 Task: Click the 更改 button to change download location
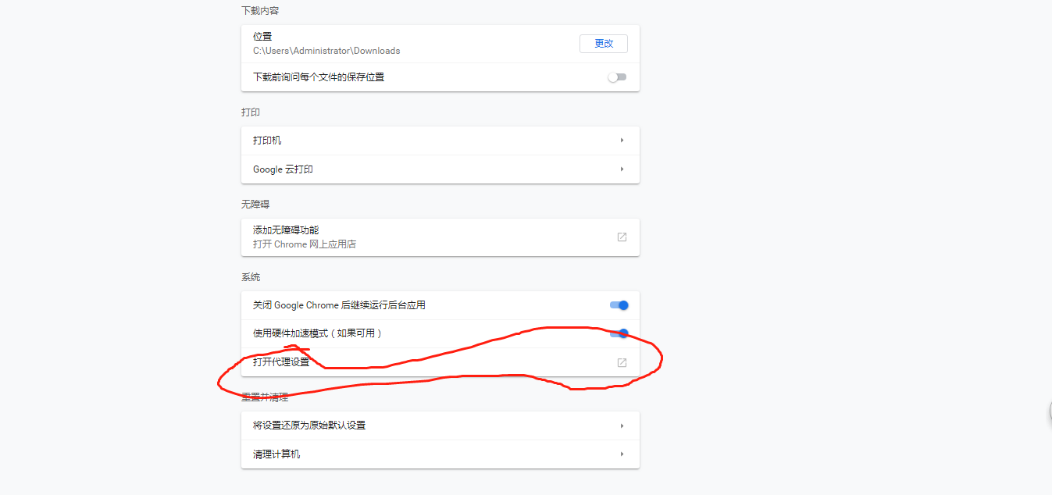tap(603, 43)
